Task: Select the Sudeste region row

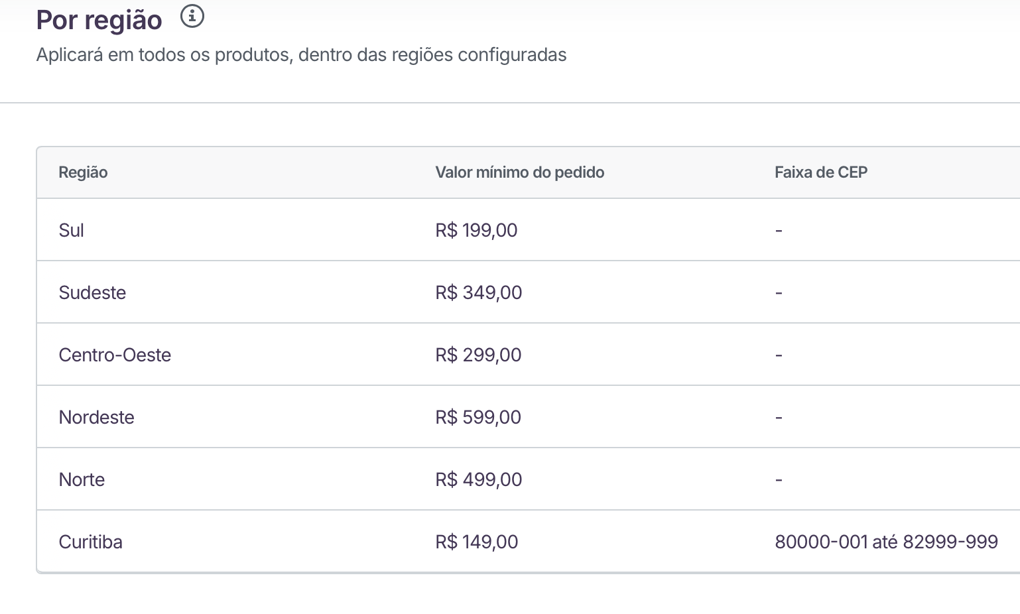Action: (92, 292)
